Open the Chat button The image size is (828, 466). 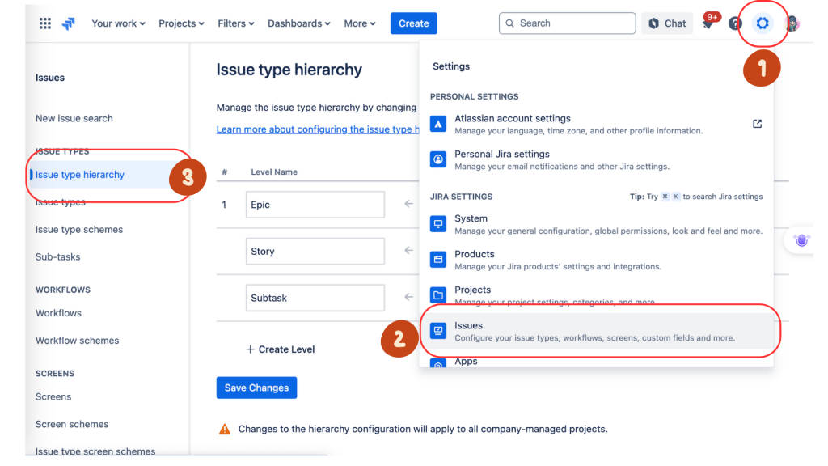tap(667, 23)
